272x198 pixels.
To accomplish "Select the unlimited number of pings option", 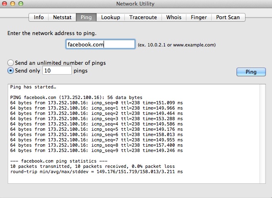I will [11, 63].
